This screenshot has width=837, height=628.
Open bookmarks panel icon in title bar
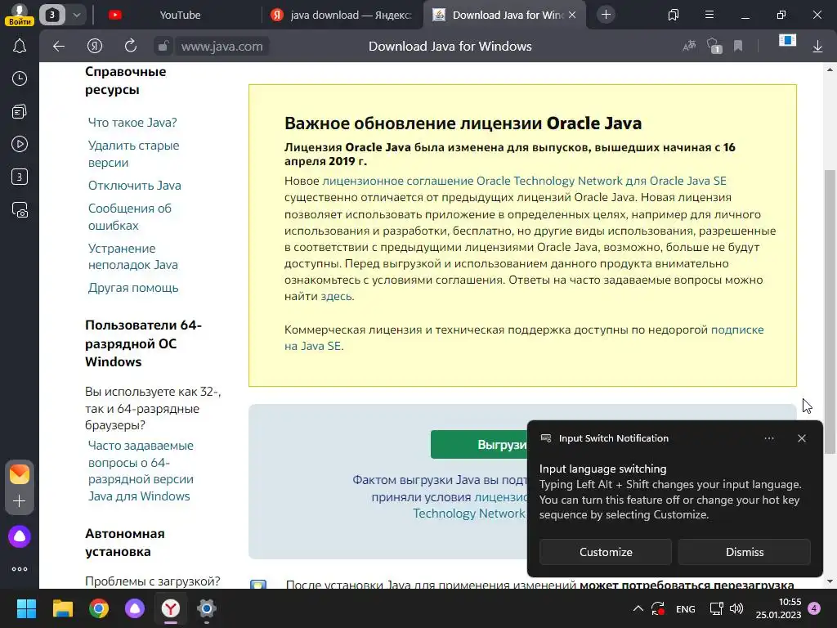674,15
